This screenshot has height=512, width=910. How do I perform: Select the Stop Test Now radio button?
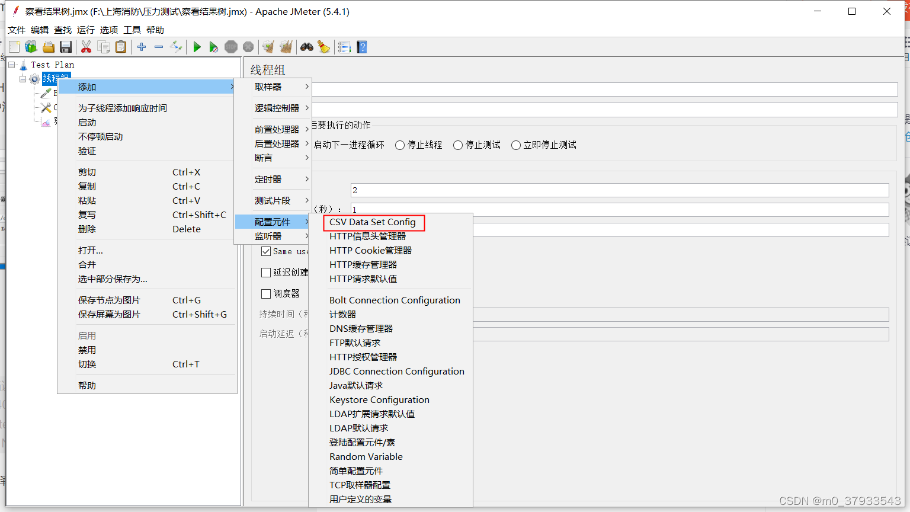coord(516,145)
